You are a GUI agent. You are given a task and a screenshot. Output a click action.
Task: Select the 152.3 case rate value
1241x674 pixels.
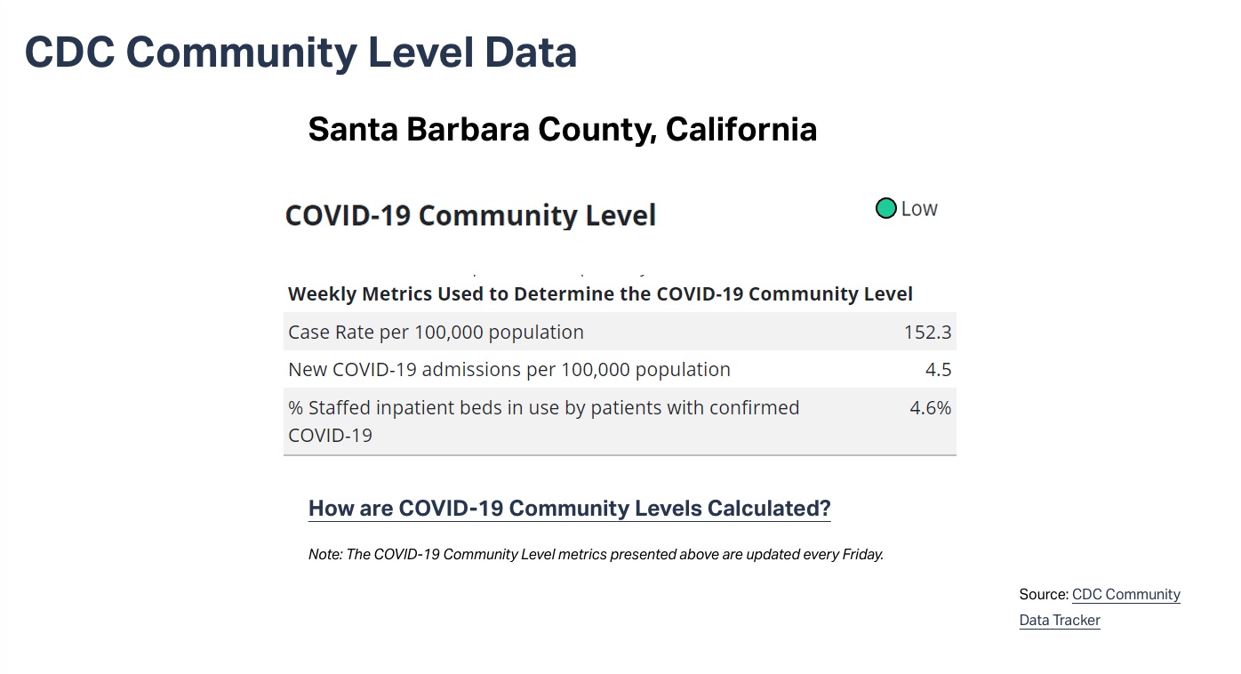(927, 332)
